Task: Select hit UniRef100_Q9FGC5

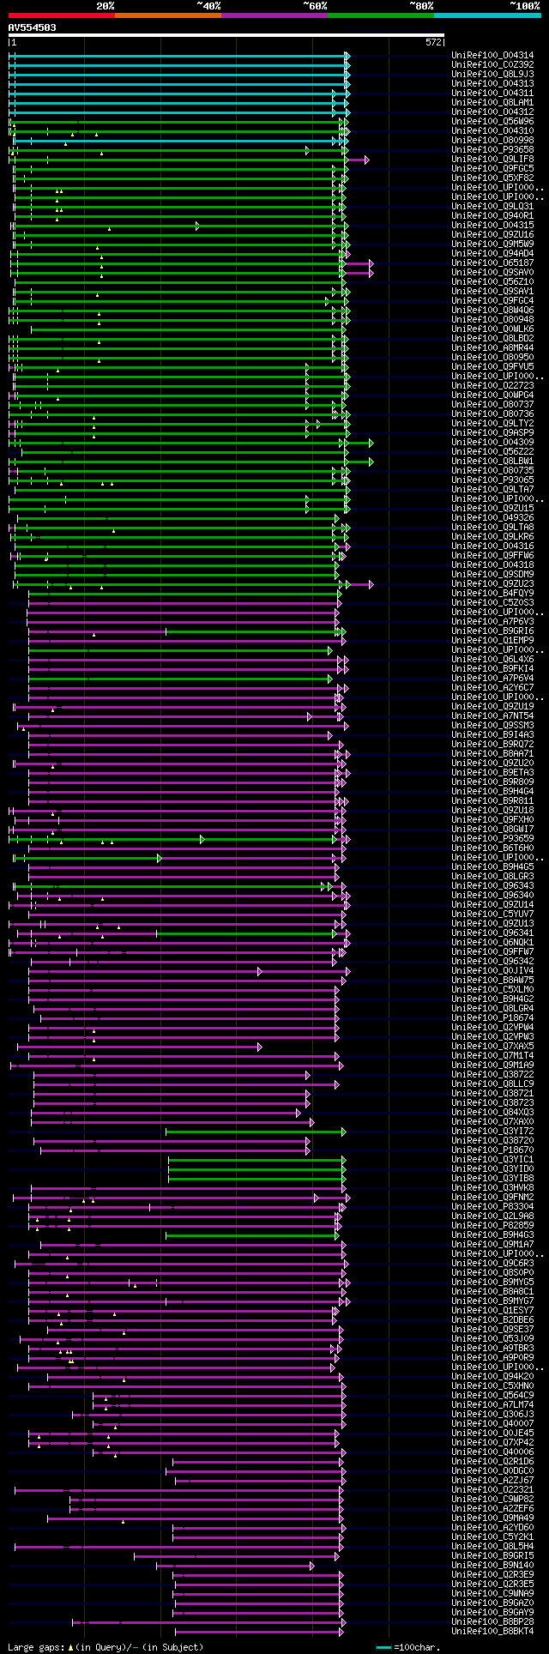Action: point(492,168)
